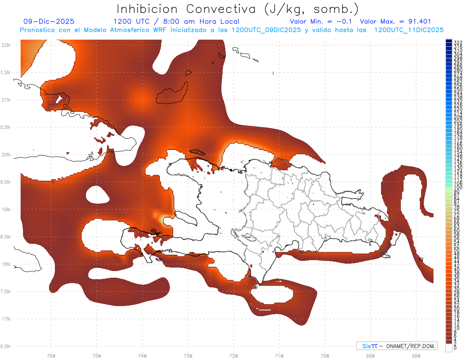Pick the pale green swatch beside the 100 label

point(449,188)
